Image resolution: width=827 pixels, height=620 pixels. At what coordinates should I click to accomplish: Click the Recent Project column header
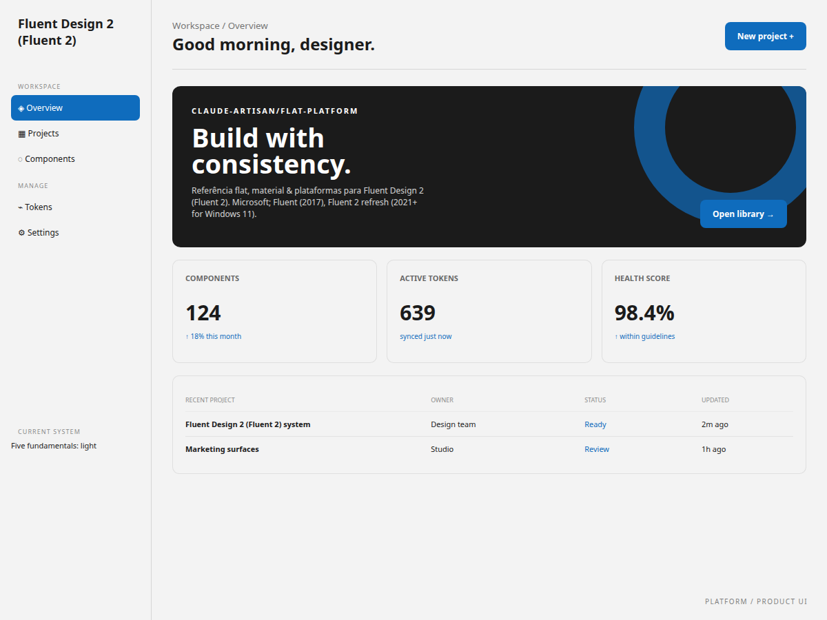click(x=210, y=400)
